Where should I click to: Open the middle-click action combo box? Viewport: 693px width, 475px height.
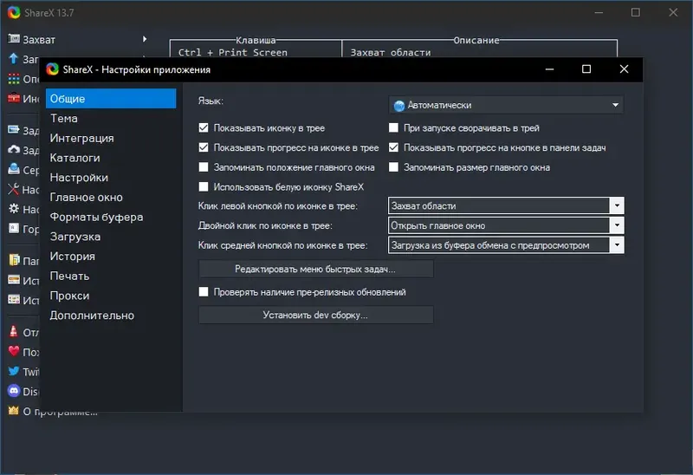point(506,245)
